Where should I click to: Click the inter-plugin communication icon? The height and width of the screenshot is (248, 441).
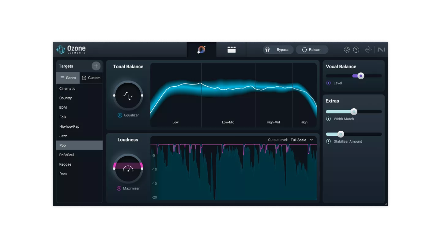pos(368,50)
